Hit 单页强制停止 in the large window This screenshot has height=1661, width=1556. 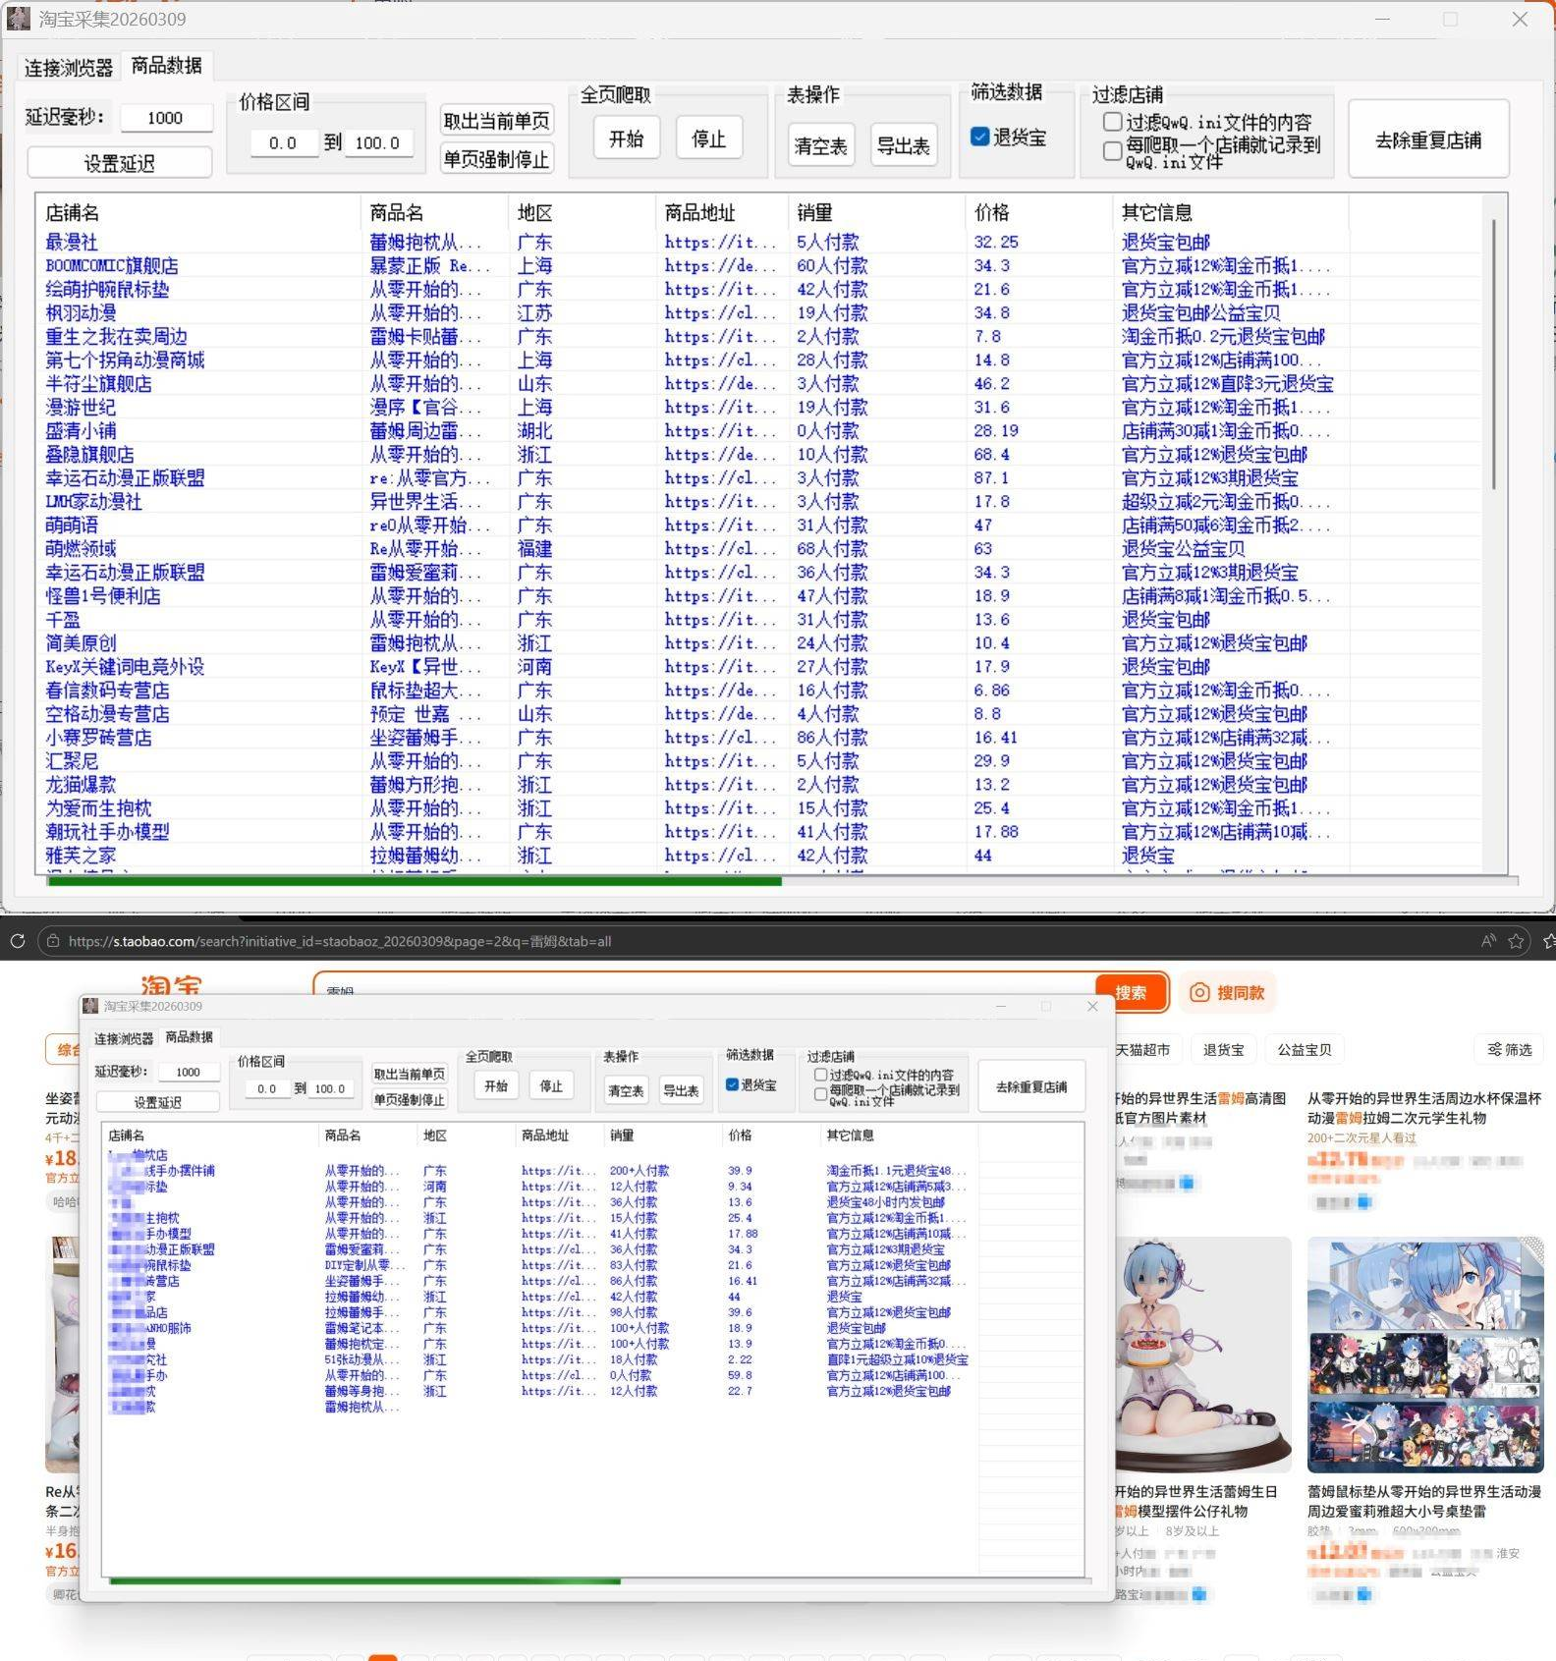point(496,159)
